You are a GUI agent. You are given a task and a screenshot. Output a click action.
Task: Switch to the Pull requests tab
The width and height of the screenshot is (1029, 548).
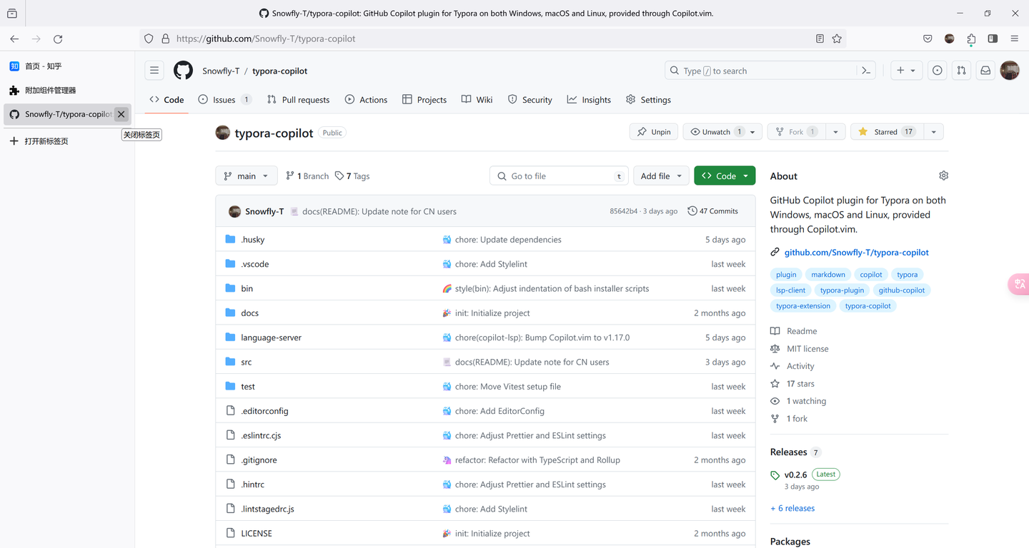point(298,99)
